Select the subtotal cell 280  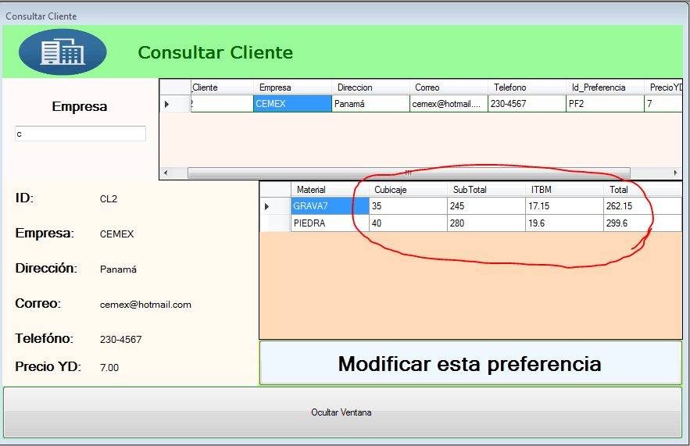click(486, 223)
